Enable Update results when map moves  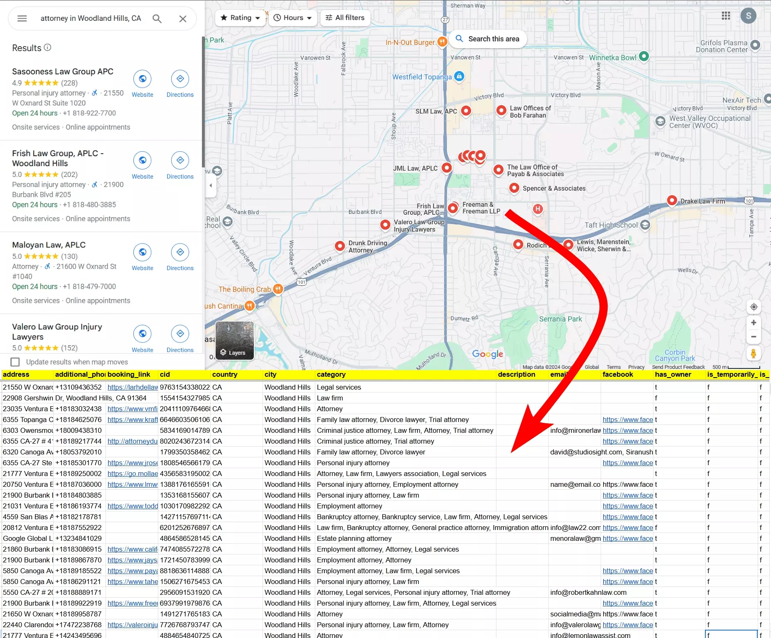pyautogui.click(x=15, y=362)
